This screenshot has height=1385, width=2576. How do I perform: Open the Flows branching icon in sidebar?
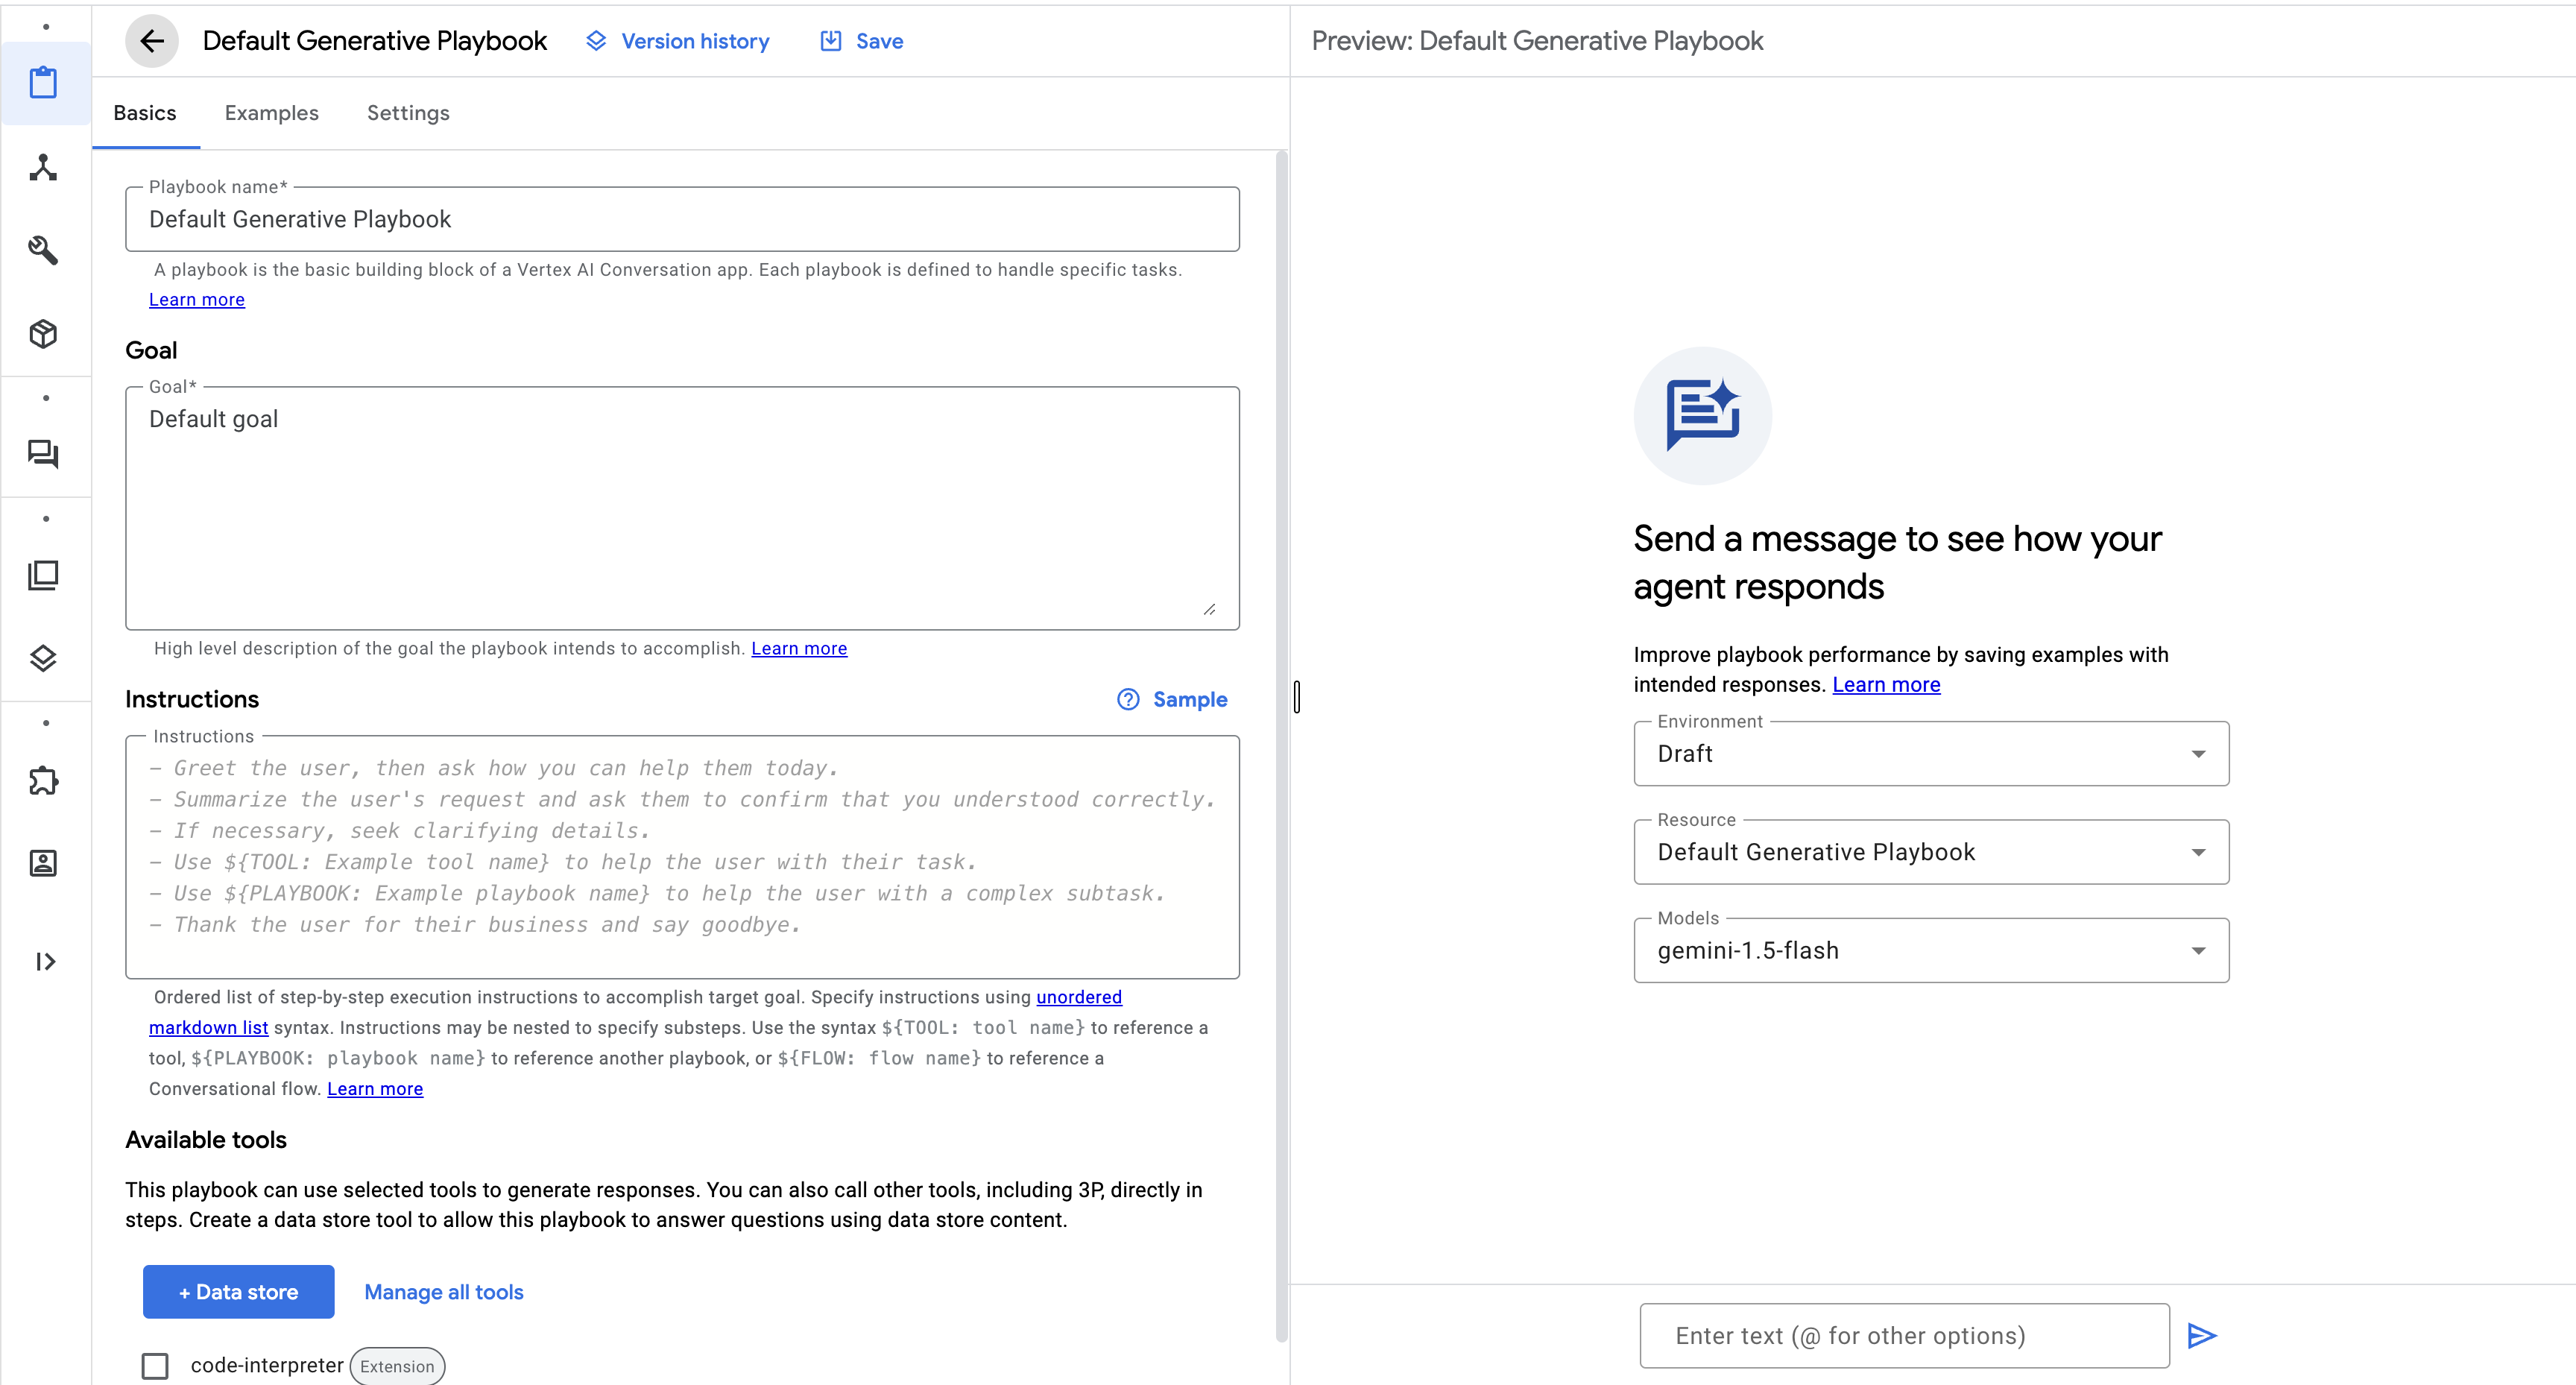coord(43,167)
